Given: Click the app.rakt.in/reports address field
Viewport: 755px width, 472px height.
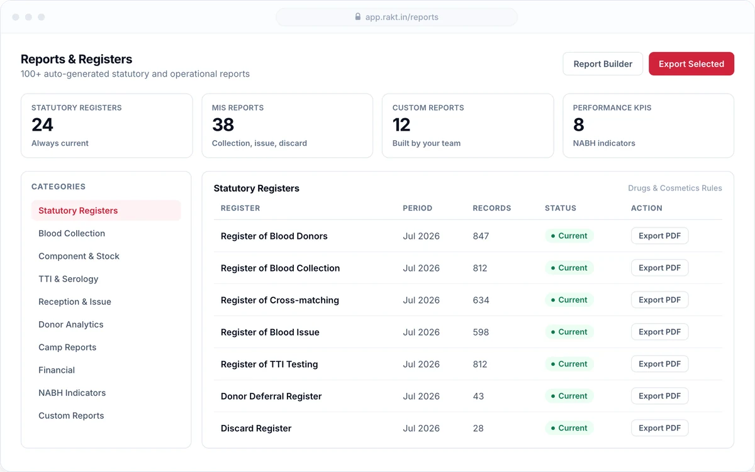Looking at the screenshot, I should pos(396,17).
